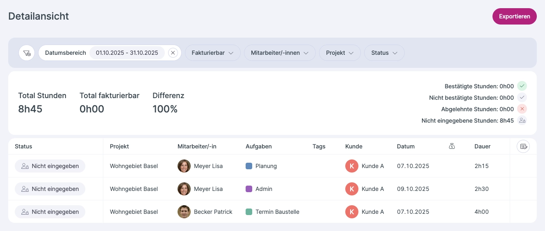Sort by the Datum column header

(x=406, y=146)
